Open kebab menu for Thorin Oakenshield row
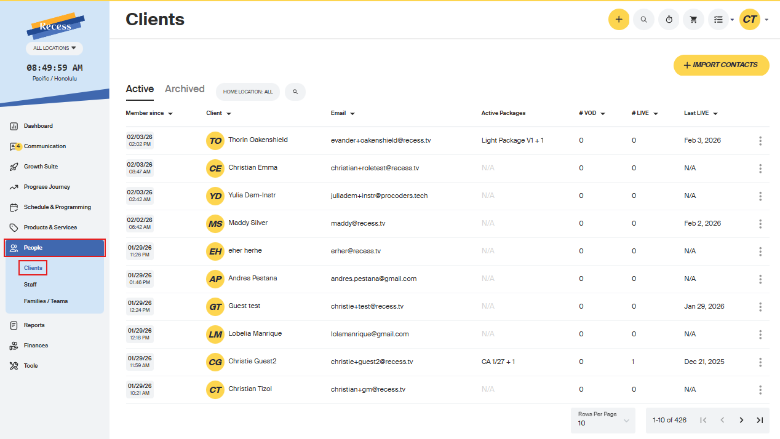This screenshot has height=439, width=780. (x=760, y=141)
